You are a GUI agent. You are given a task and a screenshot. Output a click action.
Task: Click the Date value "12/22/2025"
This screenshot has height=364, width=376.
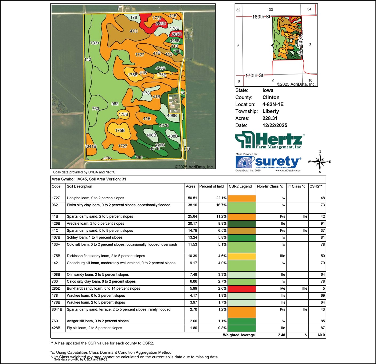275,125
